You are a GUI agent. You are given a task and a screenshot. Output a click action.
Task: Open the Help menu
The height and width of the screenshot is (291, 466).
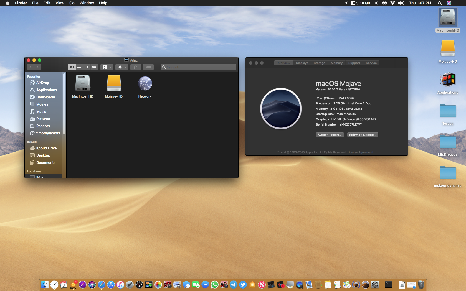point(103,3)
